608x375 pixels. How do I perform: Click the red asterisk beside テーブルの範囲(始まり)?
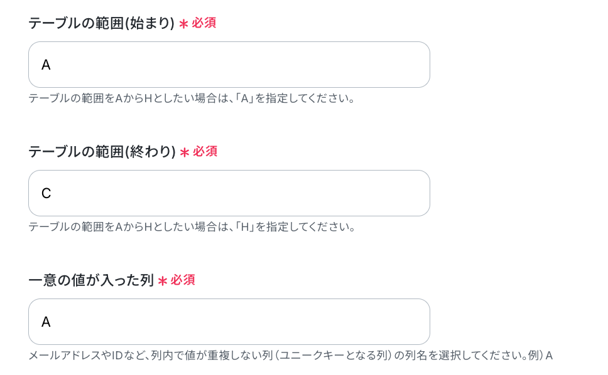[x=183, y=24]
